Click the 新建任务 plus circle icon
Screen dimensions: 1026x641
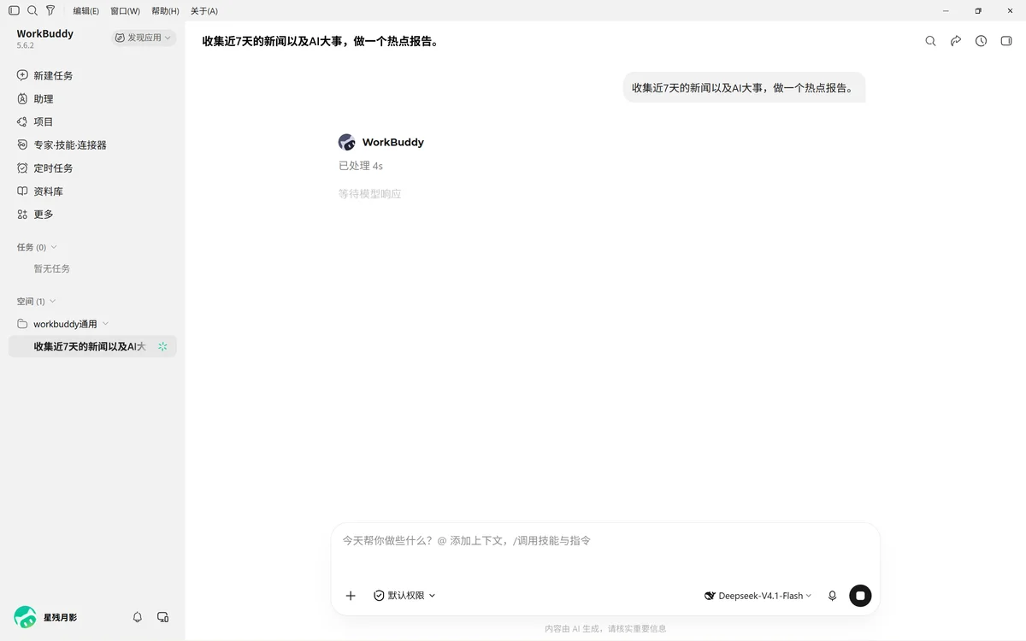(x=22, y=75)
